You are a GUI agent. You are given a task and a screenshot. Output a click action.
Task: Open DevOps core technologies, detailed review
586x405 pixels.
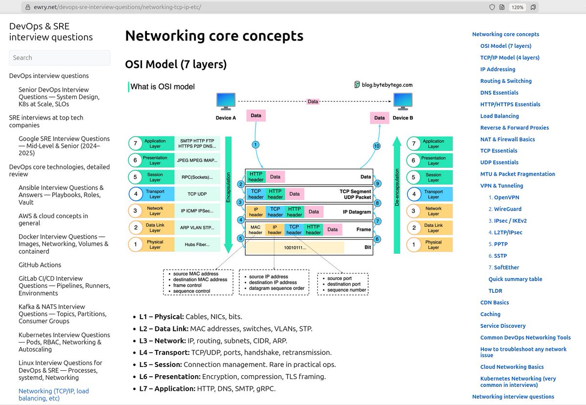coord(59,170)
